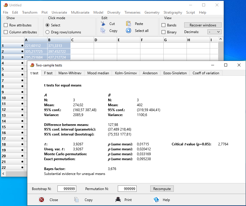Switch to the F test tab
The width and height of the screenshot is (246, 206).
point(48,73)
